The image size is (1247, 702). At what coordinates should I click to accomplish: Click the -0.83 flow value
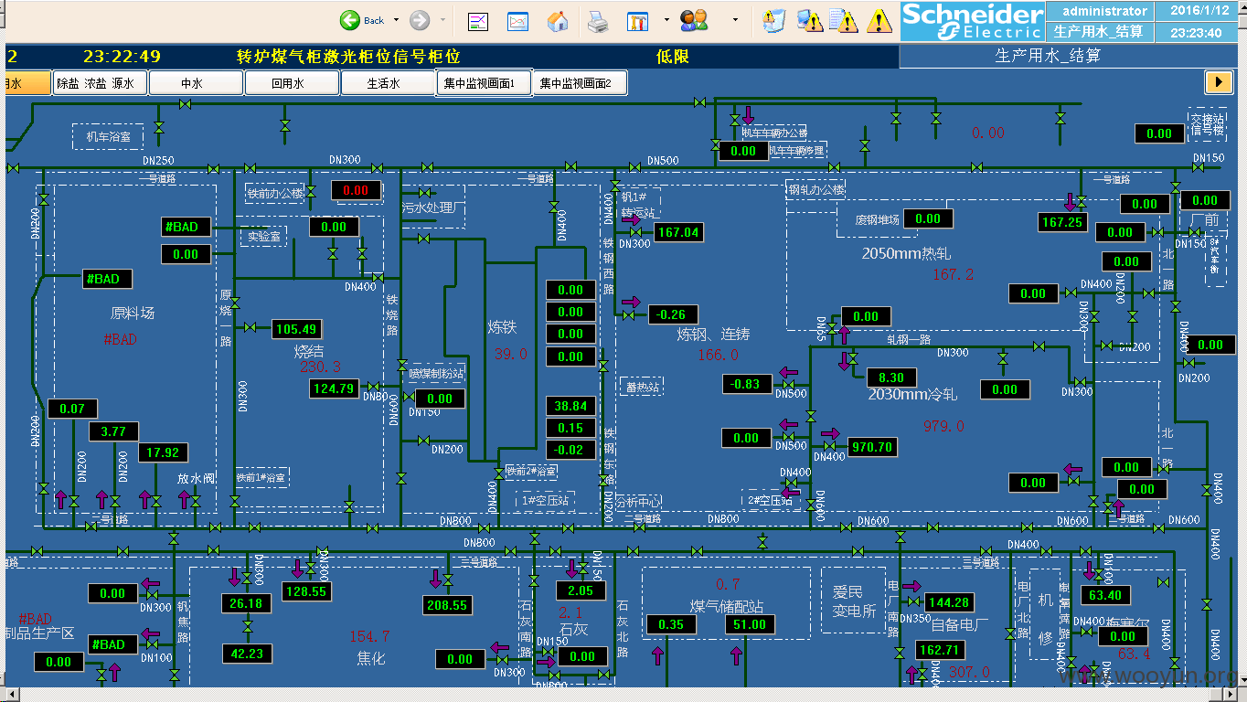click(747, 384)
